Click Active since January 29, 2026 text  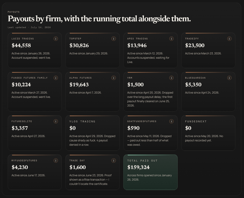[x=88, y=54]
